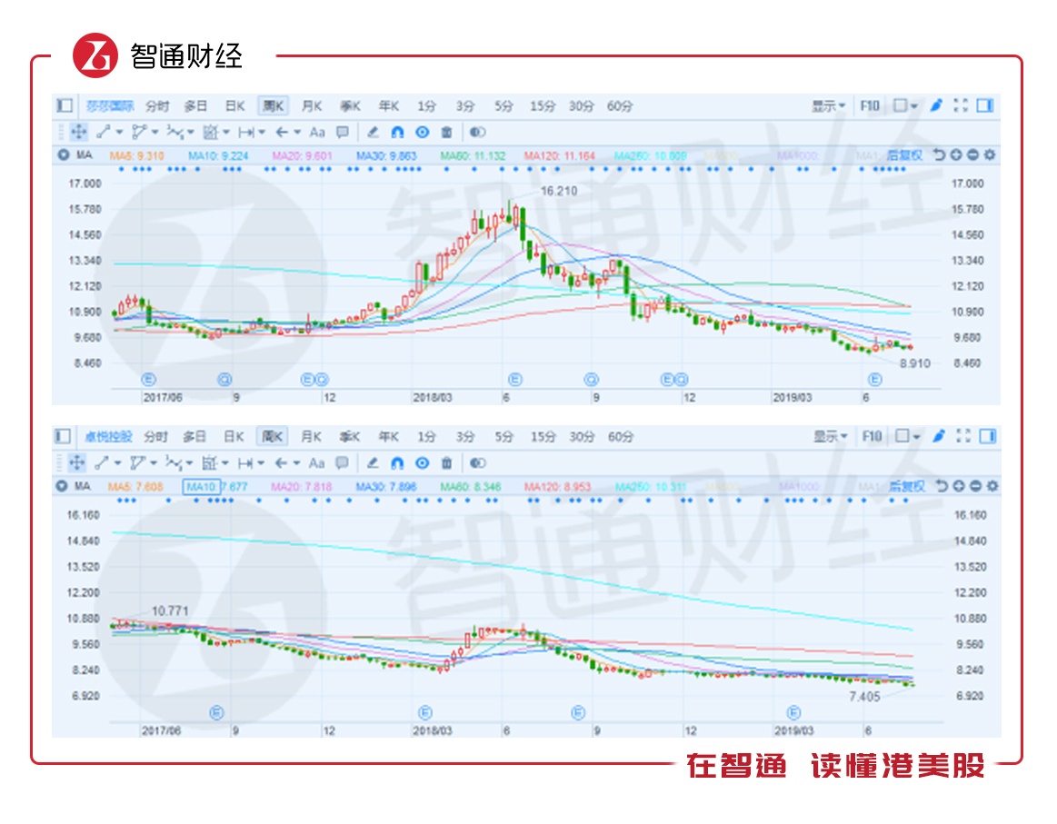Image resolution: width=1057 pixels, height=824 pixels.
Task: Expand measure tool dropdown in top chart
Action: (263, 132)
